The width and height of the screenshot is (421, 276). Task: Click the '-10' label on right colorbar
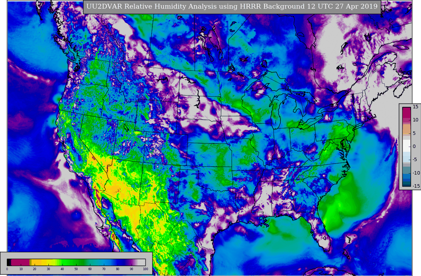(416, 173)
